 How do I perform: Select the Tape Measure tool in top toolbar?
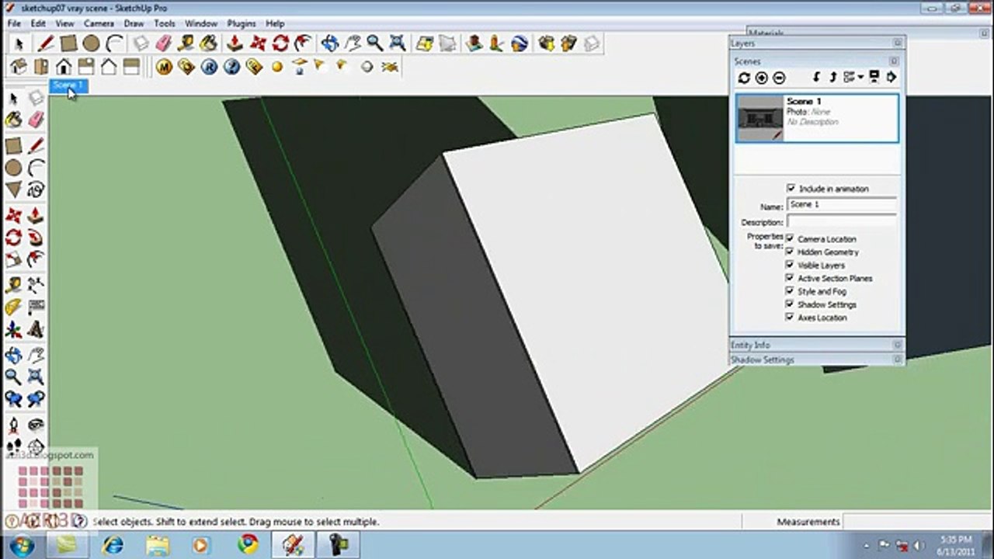pos(186,43)
